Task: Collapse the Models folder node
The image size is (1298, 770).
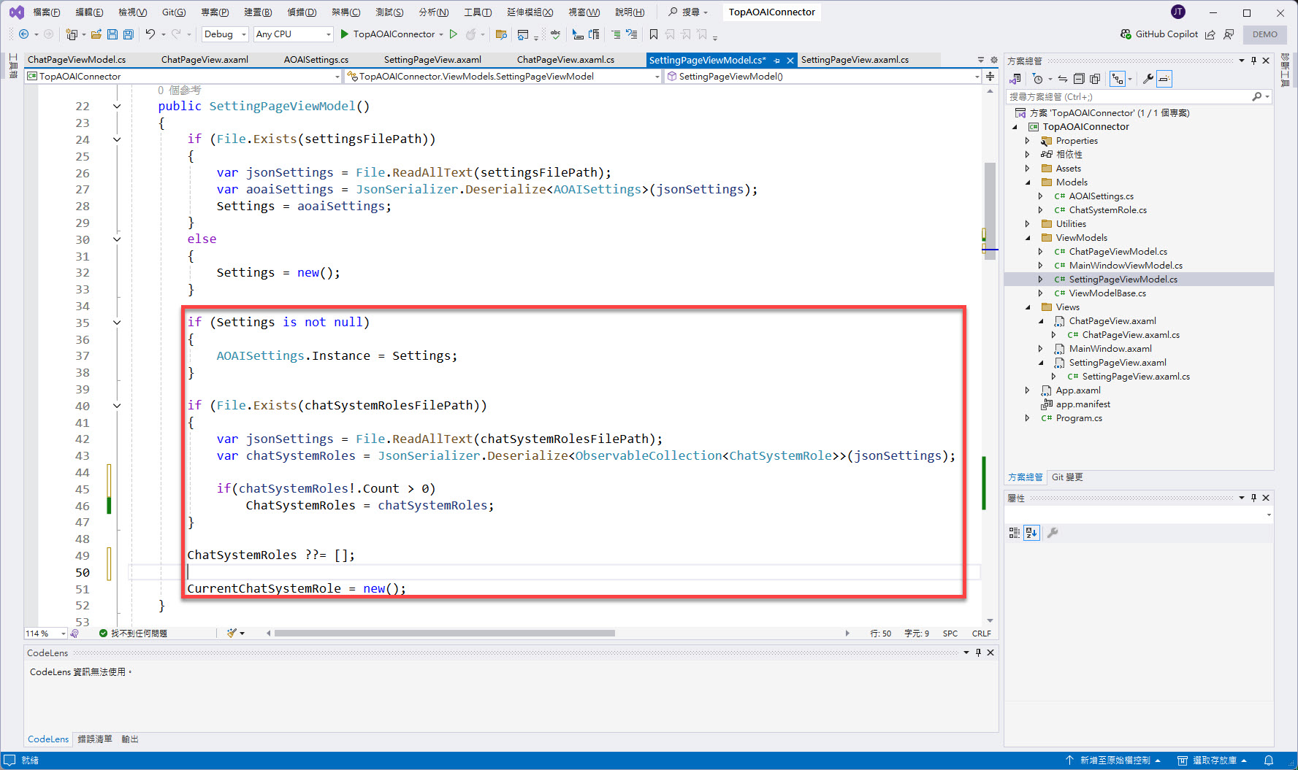Action: 1028,182
